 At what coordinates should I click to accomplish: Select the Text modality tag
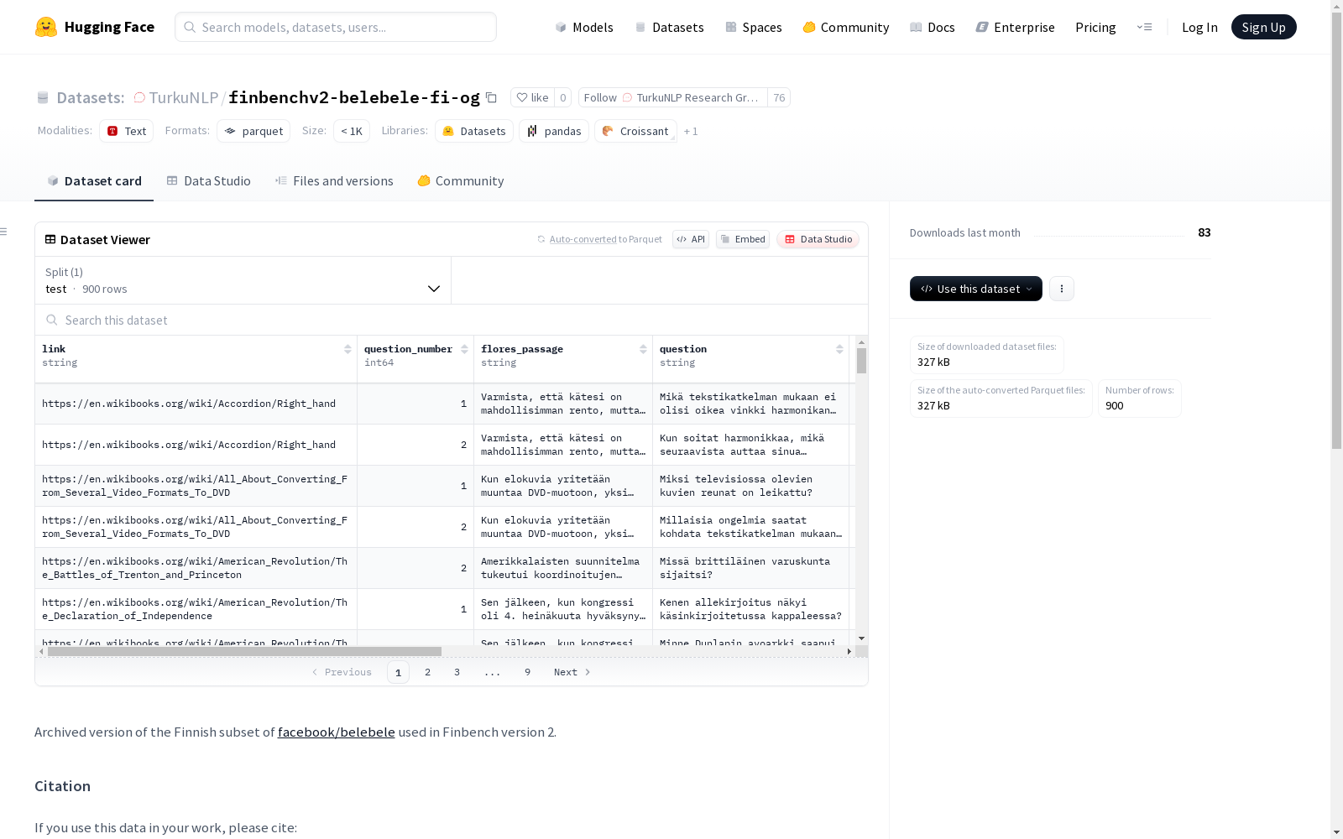pyautogui.click(x=126, y=131)
